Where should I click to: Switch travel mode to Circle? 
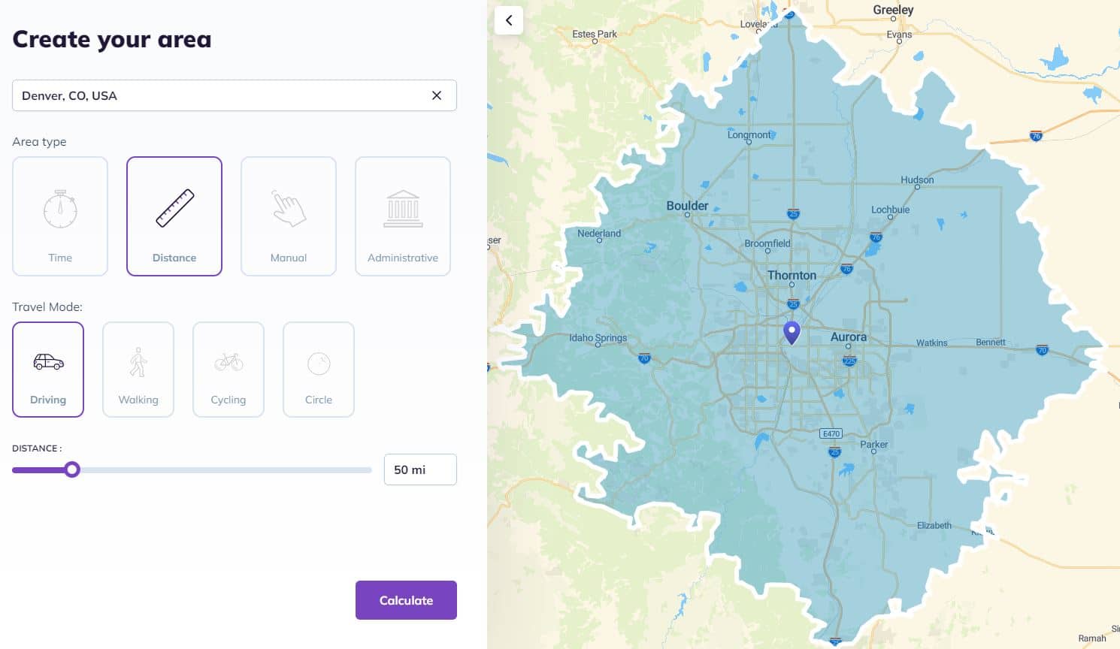click(319, 369)
